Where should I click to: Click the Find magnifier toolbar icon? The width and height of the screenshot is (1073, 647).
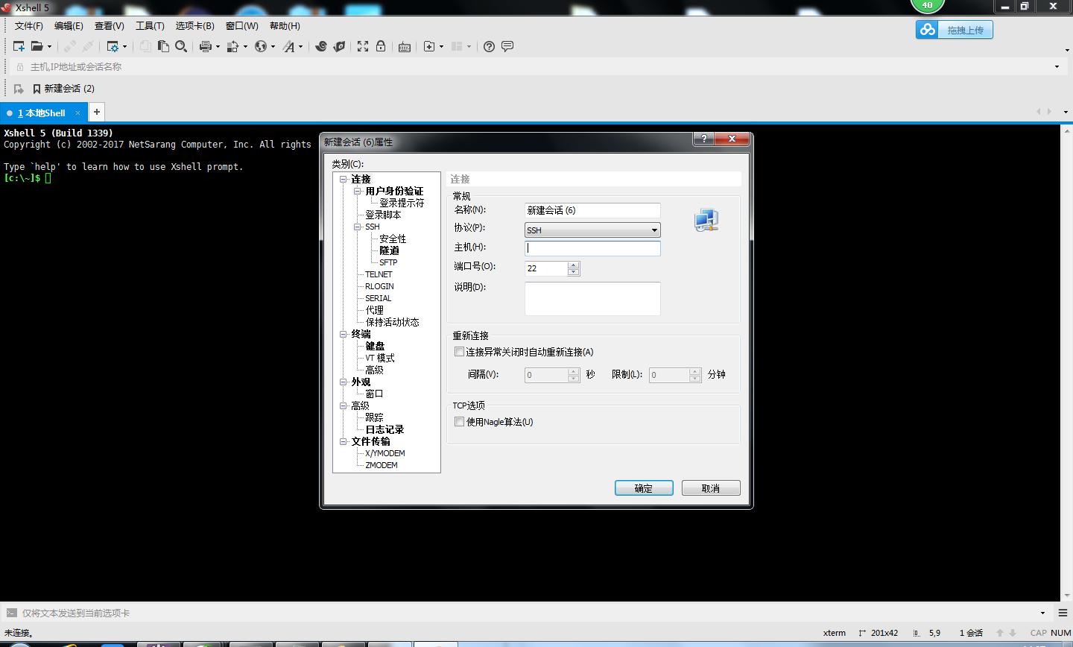click(181, 46)
